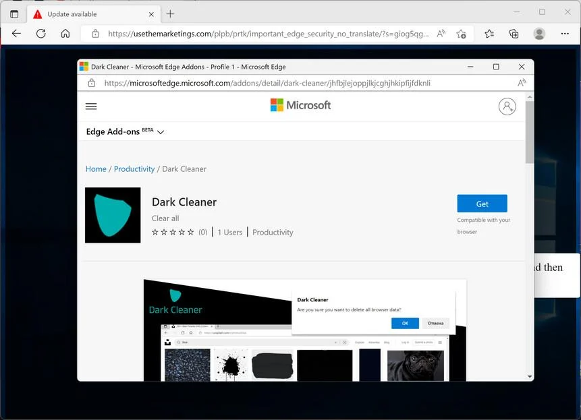Click the popup page scrollbar thumb
Screen dimensions: 581x420
pos(530,132)
